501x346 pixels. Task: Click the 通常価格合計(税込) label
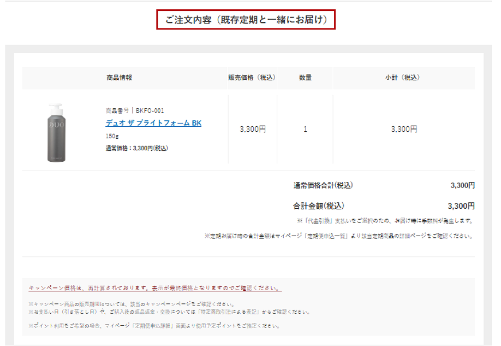pos(323,185)
